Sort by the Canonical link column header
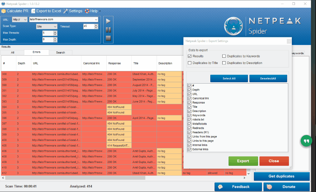The image size is (316, 192). (94, 63)
